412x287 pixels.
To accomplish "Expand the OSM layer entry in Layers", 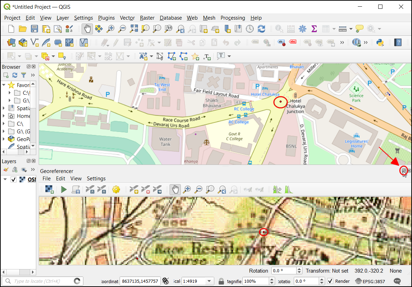I will pyautogui.click(x=5, y=179).
